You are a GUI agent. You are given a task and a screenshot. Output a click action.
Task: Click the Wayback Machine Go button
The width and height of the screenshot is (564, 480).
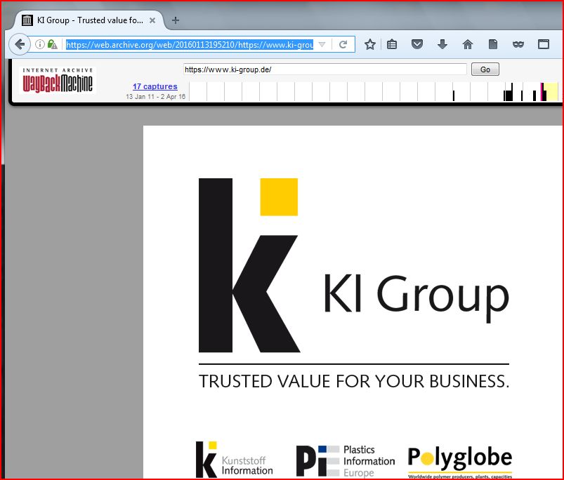click(485, 69)
